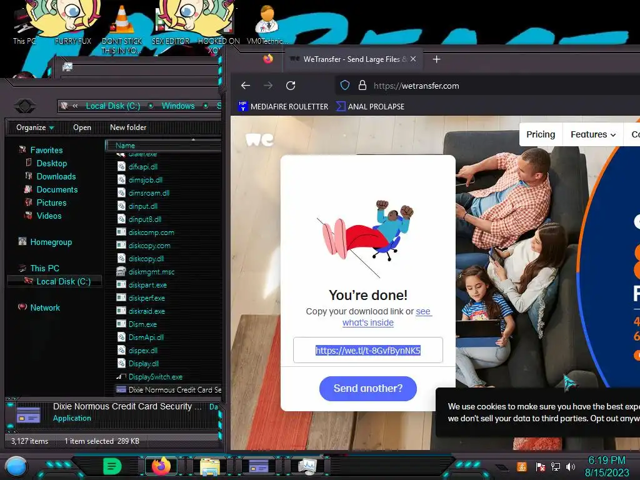Click the network tray icon
640x480 pixels.
[x=556, y=466]
